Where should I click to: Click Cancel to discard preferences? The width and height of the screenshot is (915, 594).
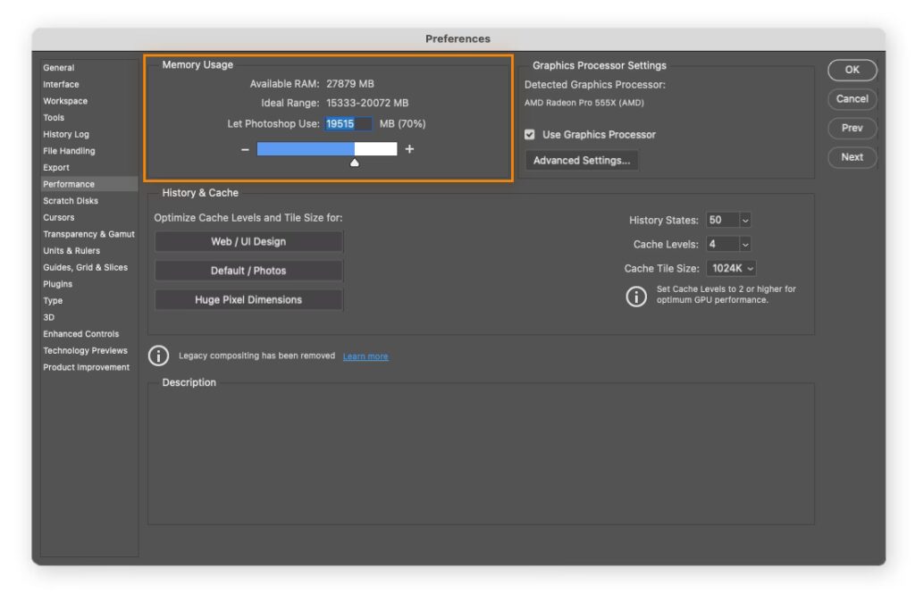852,99
